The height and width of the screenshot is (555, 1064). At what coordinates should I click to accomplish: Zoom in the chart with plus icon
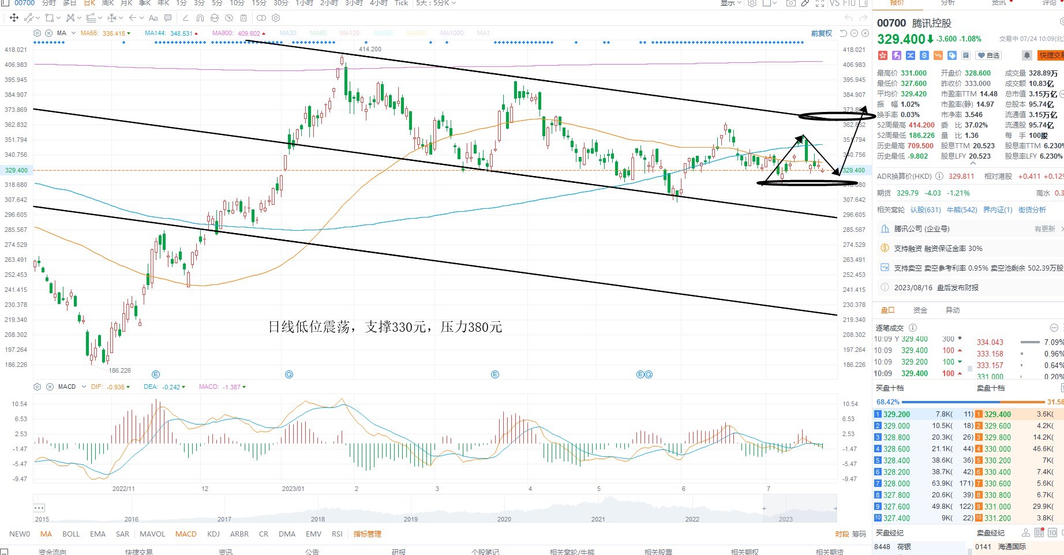pyautogui.click(x=865, y=33)
